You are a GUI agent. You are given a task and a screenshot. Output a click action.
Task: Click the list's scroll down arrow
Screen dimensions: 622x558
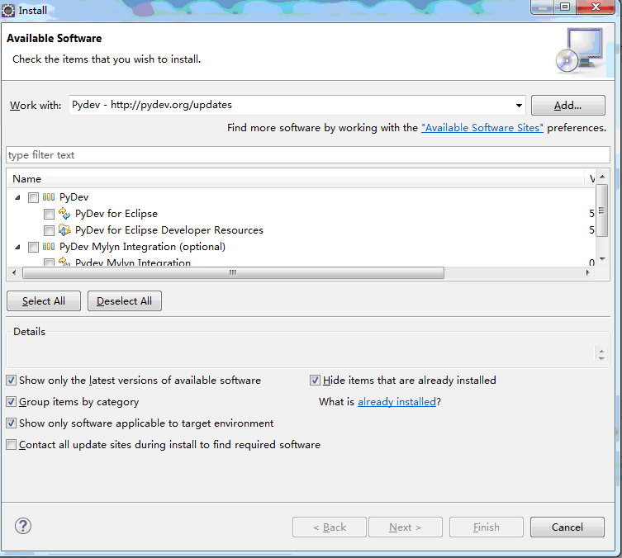(602, 259)
